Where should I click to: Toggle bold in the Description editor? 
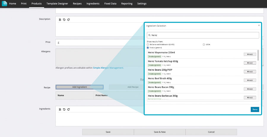[60, 20]
